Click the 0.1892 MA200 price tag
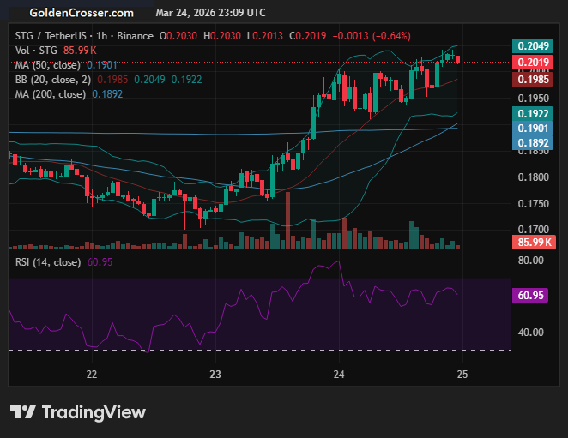 pos(533,142)
